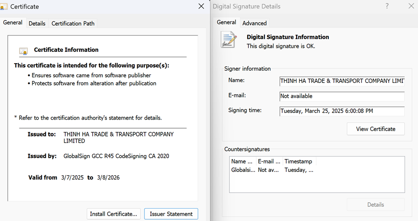Select the General tab in Certificate window
The image size is (418, 221).
pos(12,23)
